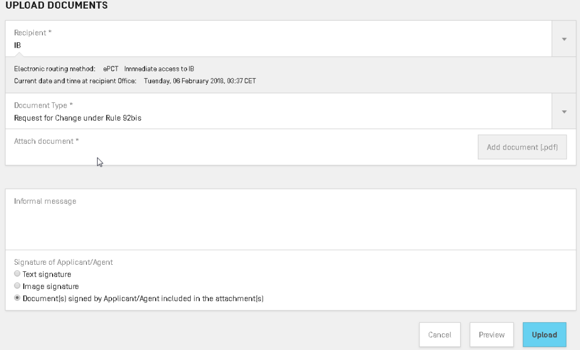Click the Signature of Applicant/Agent section label
Viewport: 580px width, 350px height.
tap(63, 262)
